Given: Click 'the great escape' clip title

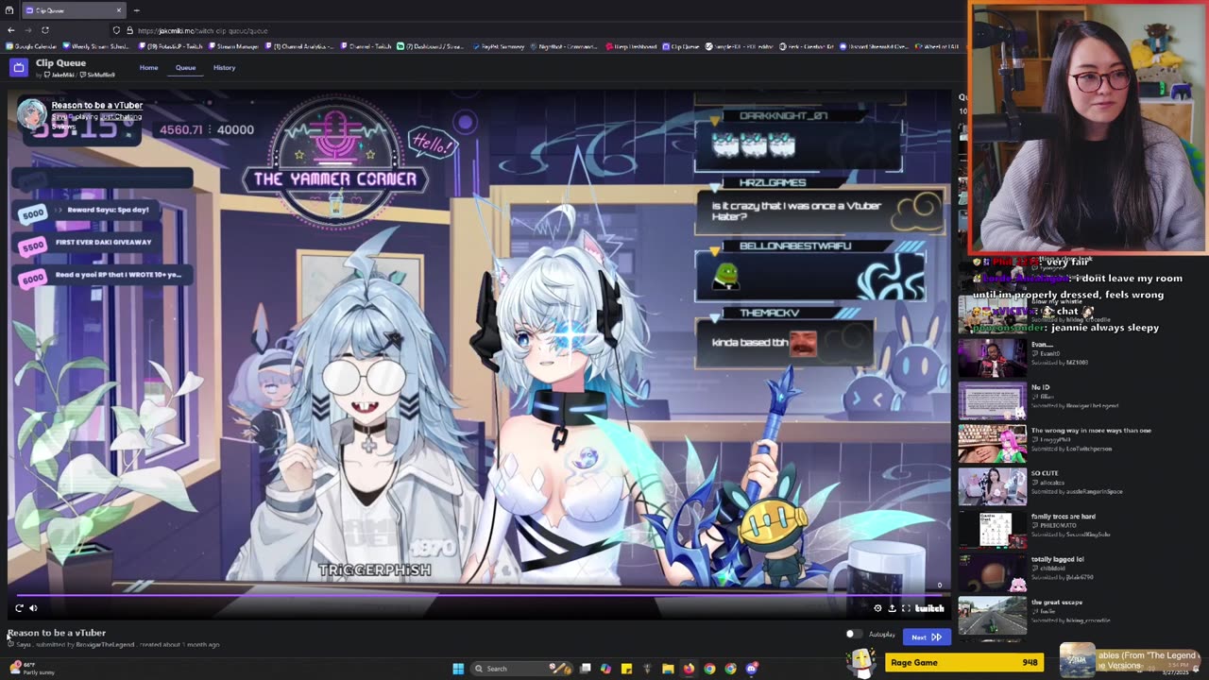Looking at the screenshot, I should click(x=1057, y=603).
